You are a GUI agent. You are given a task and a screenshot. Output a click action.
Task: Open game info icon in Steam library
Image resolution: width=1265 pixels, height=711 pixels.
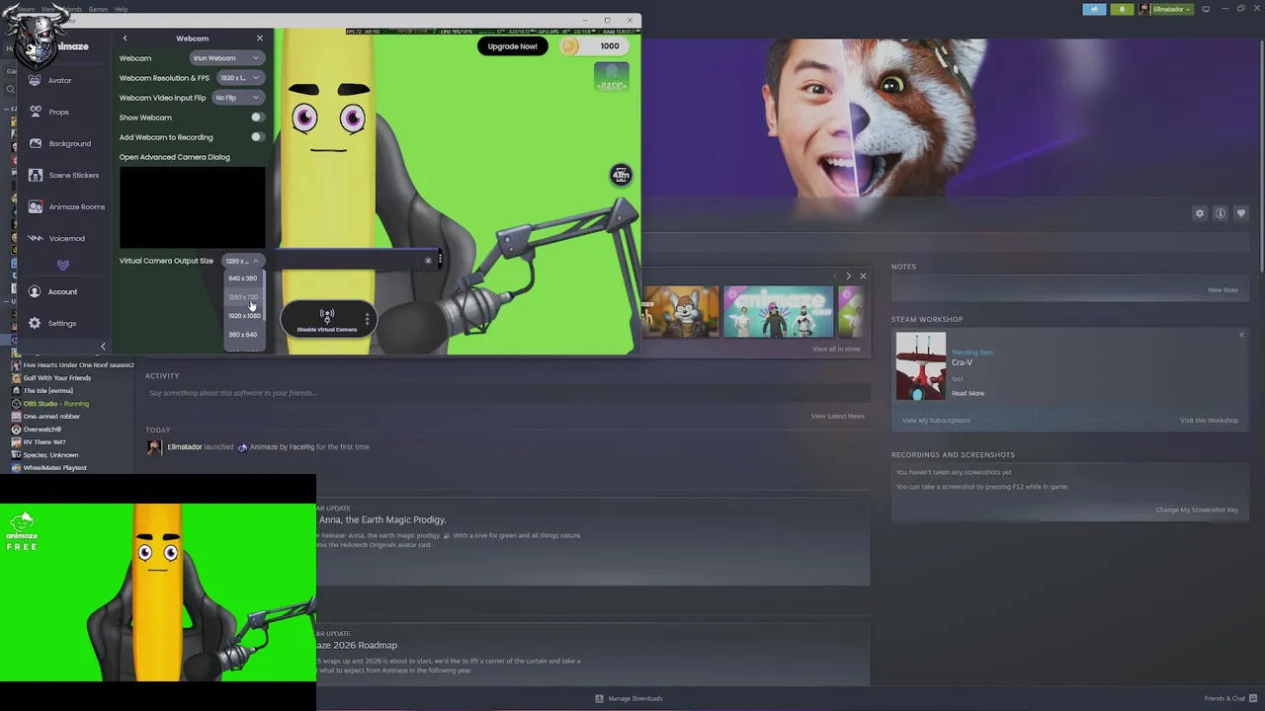[1221, 213]
